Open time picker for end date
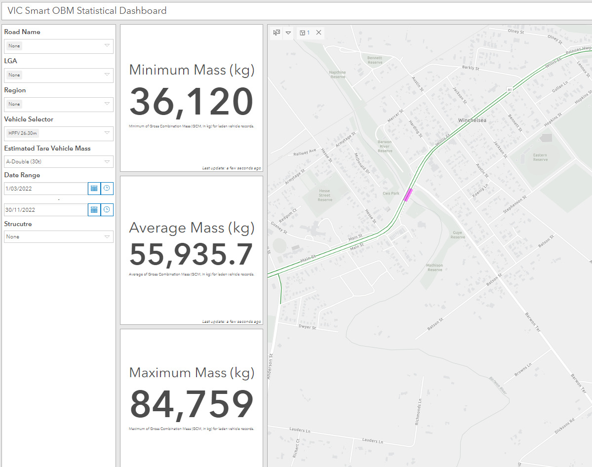The height and width of the screenshot is (467, 592). pos(107,210)
